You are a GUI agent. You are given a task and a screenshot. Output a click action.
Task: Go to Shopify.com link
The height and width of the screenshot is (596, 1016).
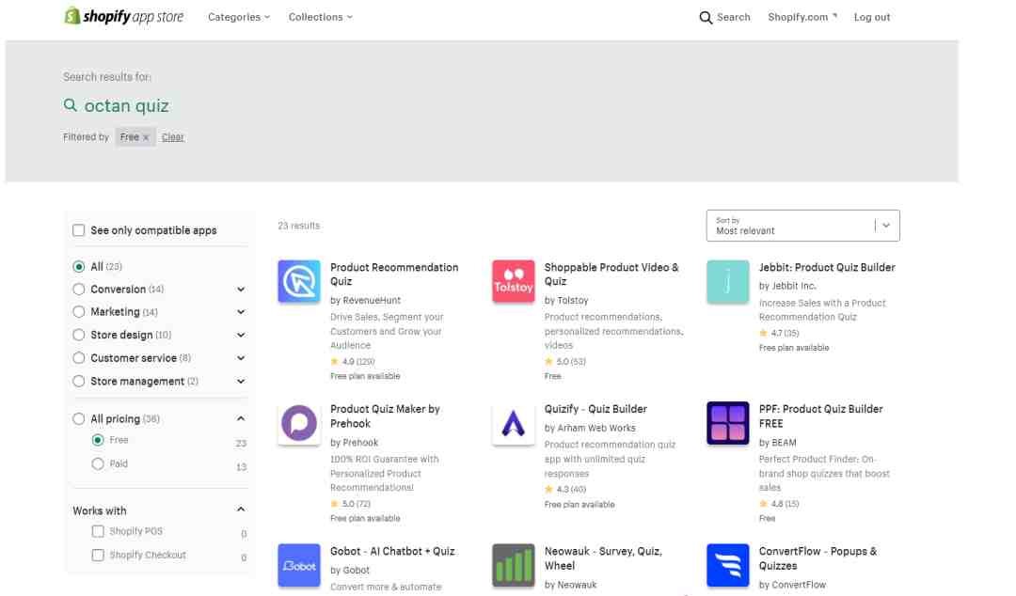pyautogui.click(x=802, y=18)
